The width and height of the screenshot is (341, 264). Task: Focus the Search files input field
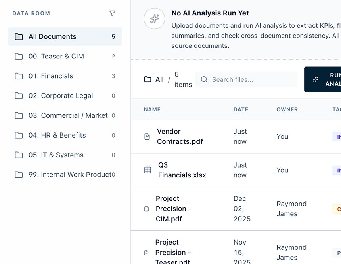pyautogui.click(x=246, y=79)
